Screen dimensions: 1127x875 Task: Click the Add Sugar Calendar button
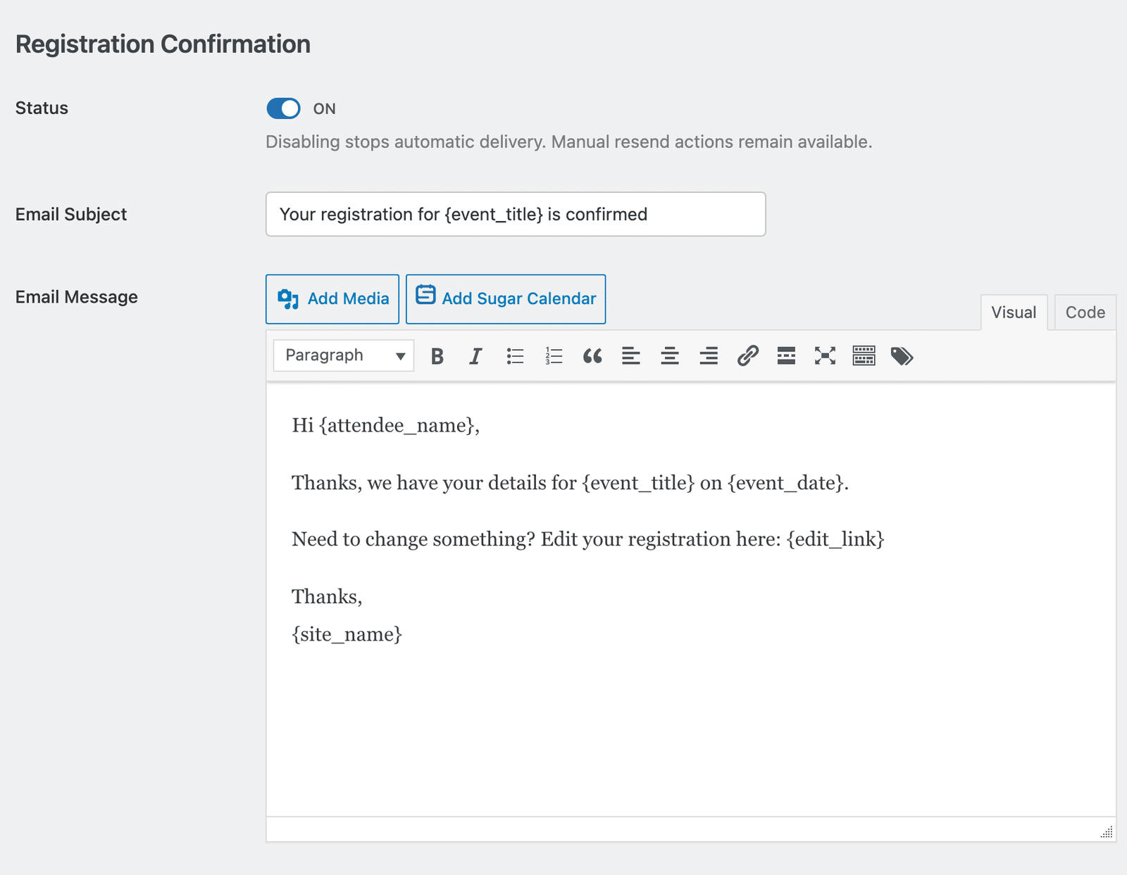coord(506,299)
